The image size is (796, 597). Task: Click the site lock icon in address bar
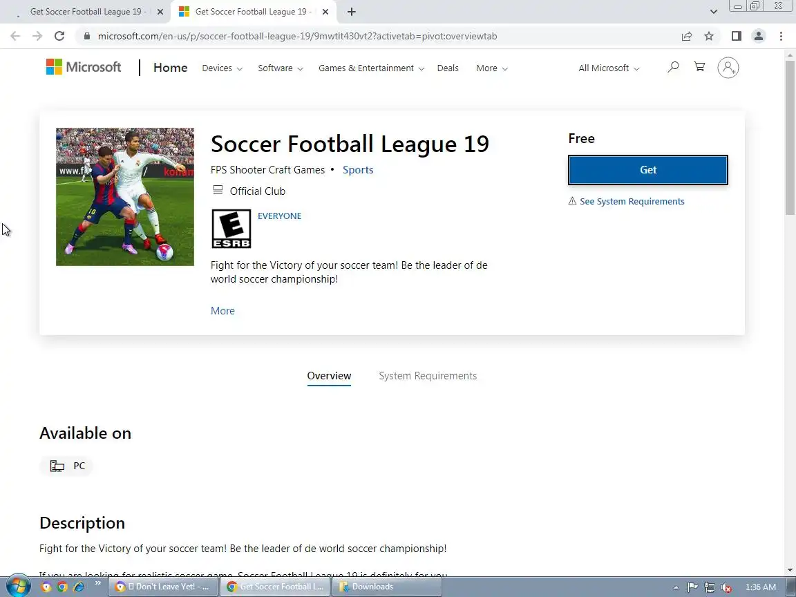87,36
